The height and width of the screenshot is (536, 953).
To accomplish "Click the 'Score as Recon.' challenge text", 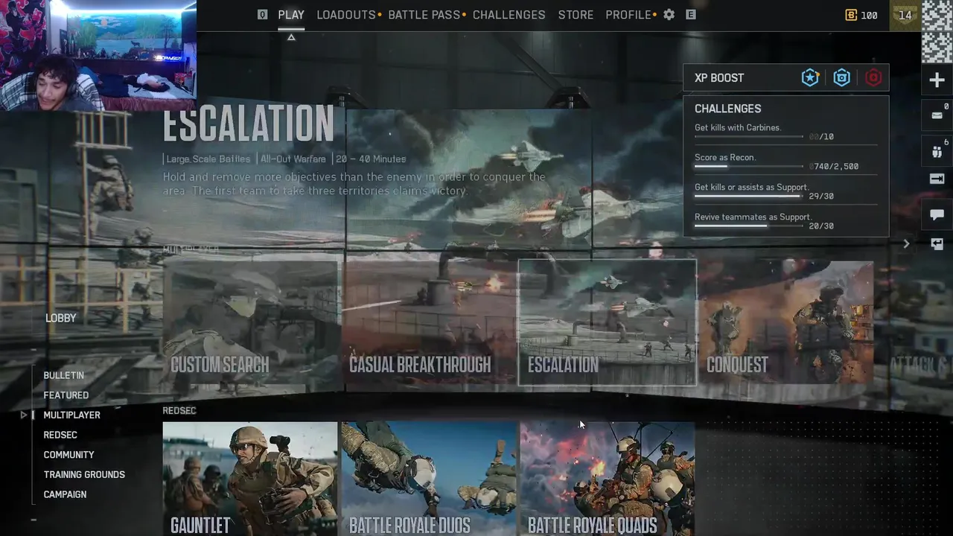I will tap(725, 157).
